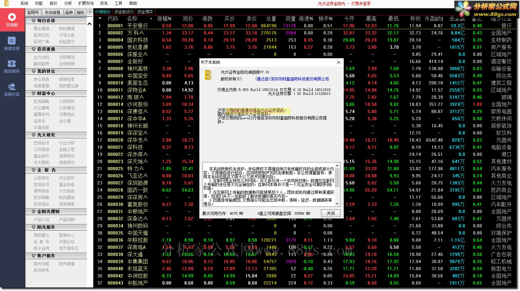
Task: Select the 华联控股 stock name
Action: (x=137, y=240)
